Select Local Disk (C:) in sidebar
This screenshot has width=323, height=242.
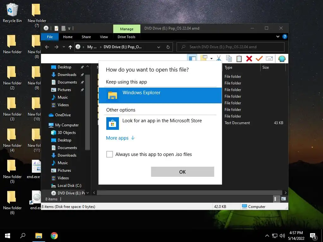coord(66,185)
